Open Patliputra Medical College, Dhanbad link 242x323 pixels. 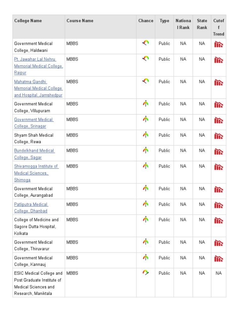click(x=31, y=208)
